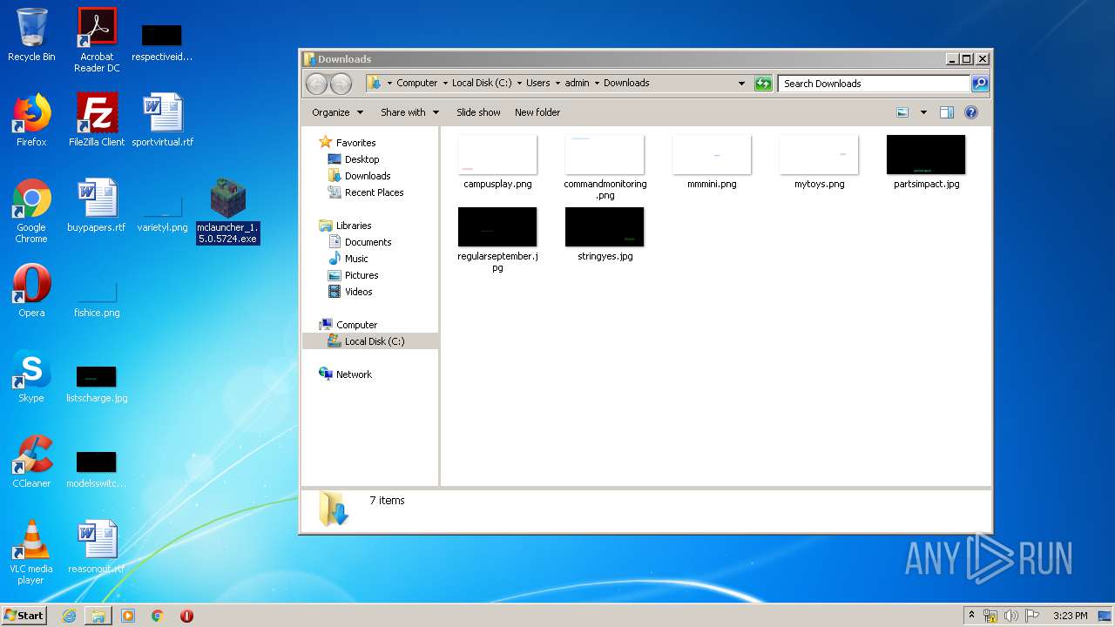Launch Opera browser desktop icon
The width and height of the screenshot is (1115, 627).
31,291
